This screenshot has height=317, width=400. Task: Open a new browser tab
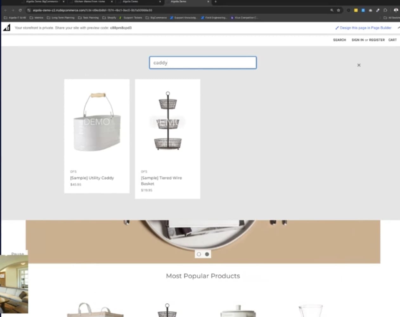216,2
